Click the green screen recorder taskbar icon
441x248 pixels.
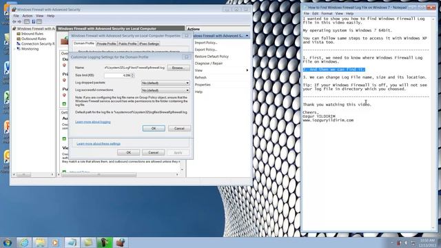click(x=104, y=242)
